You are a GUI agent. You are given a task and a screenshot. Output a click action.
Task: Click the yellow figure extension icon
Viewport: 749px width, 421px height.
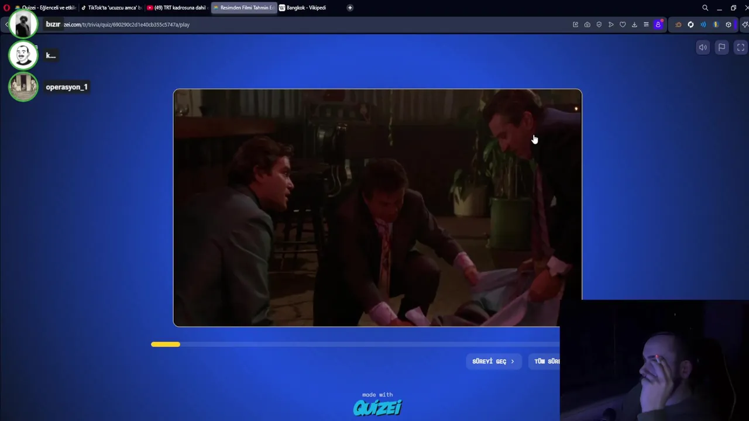[716, 25]
